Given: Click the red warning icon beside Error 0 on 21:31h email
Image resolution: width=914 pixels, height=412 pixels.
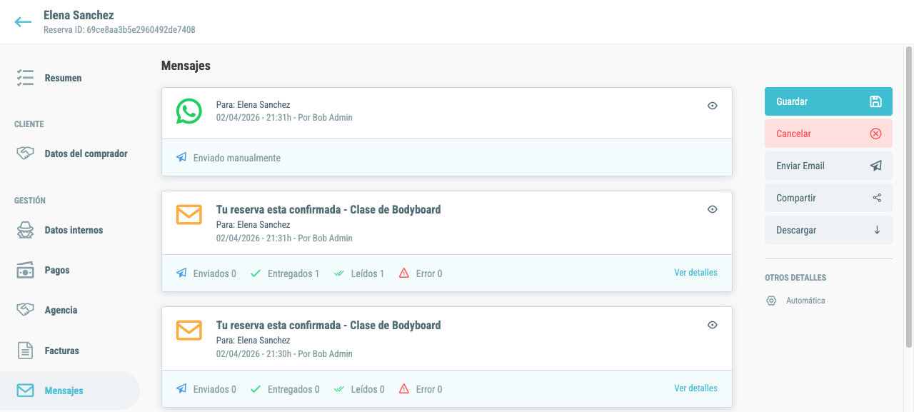Looking at the screenshot, I should 404,273.
